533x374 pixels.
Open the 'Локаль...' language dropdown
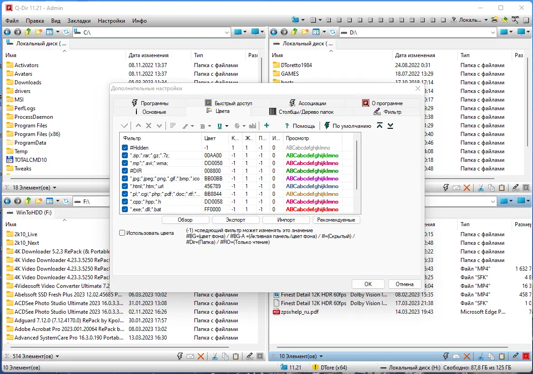click(x=485, y=20)
